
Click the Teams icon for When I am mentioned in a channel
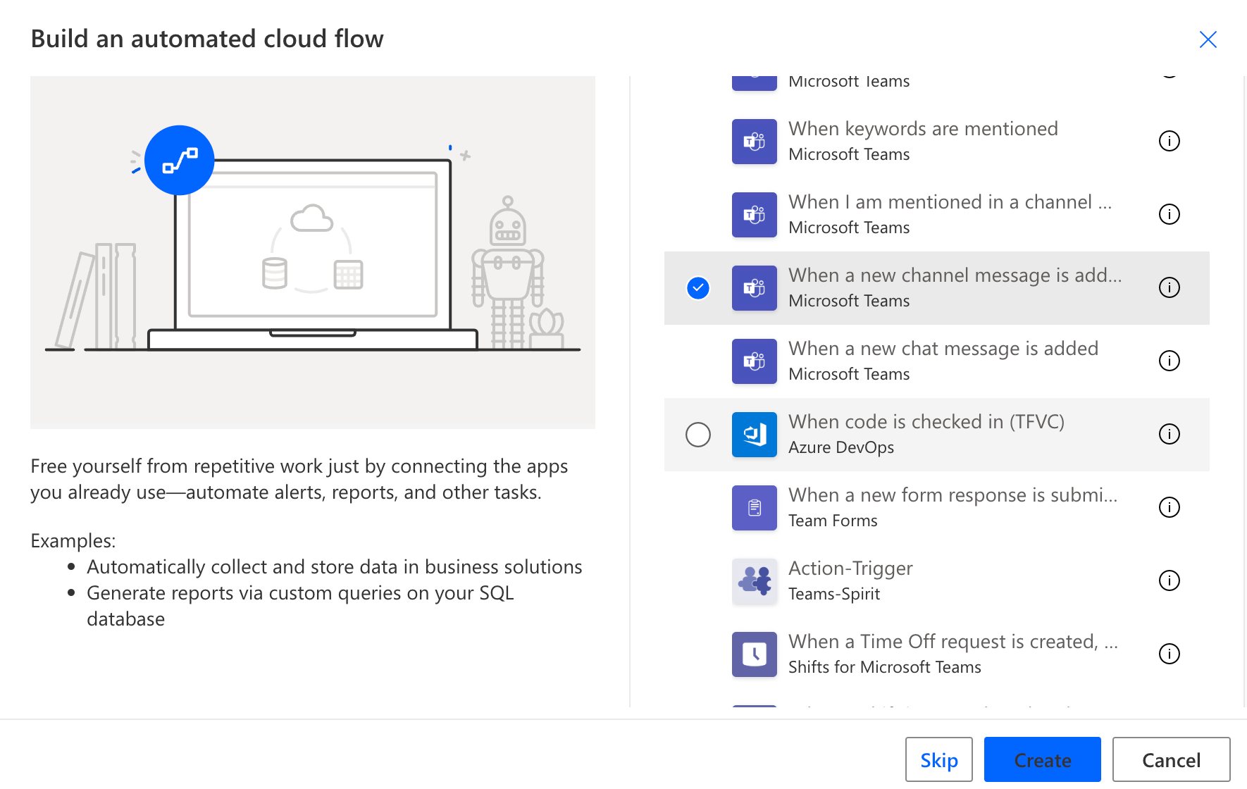pos(754,215)
